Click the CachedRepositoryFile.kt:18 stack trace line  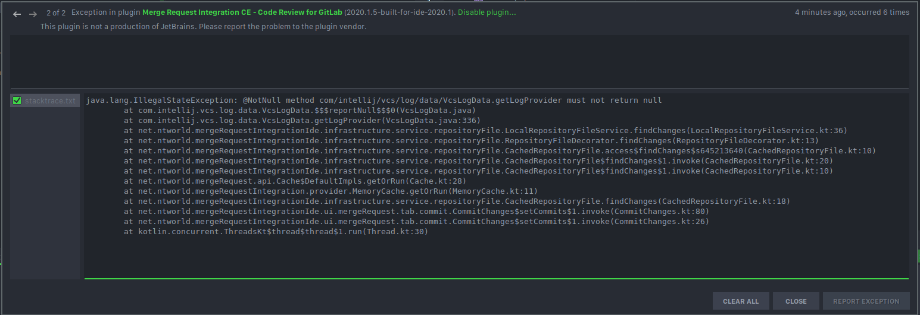[x=457, y=201]
